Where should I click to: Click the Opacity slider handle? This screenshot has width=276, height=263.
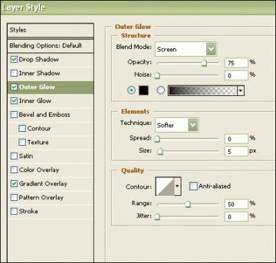pos(204,63)
